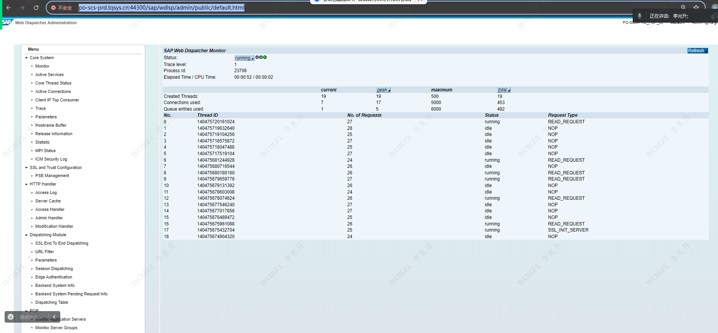Viewport: 718px width, 333px height.
Task: Open Dispatching Table menu item
Action: click(51, 302)
